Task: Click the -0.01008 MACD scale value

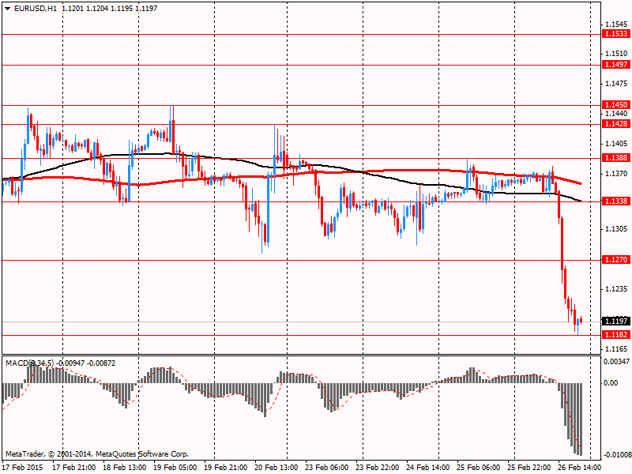Action: 617,456
